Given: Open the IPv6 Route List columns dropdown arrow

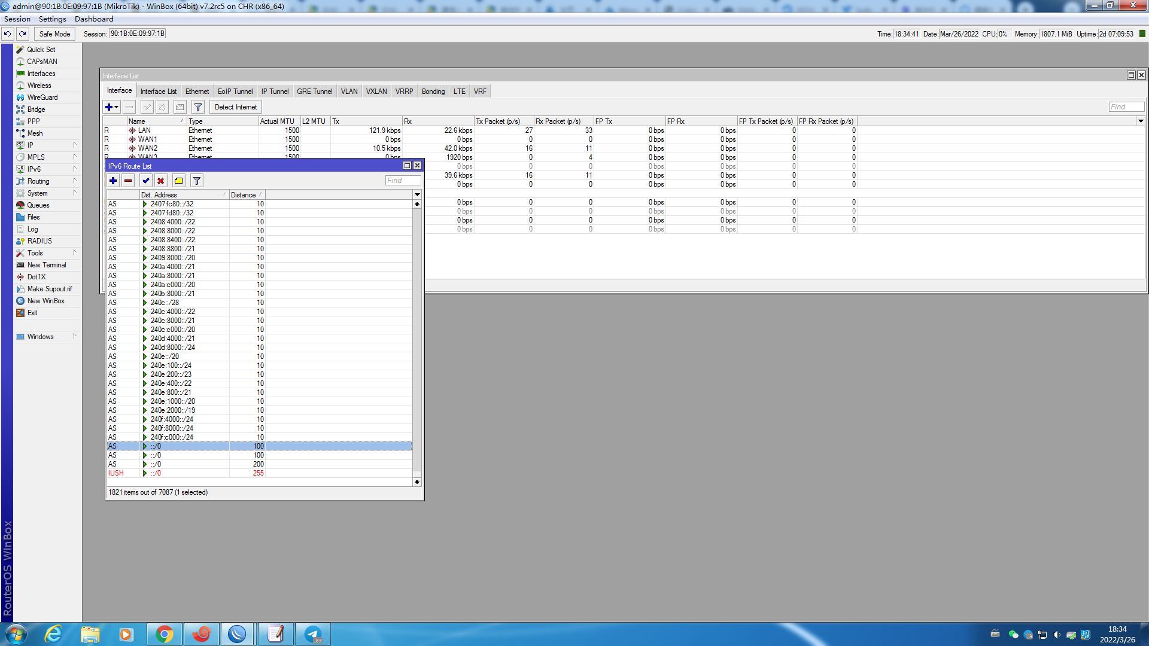Looking at the screenshot, I should [x=417, y=195].
